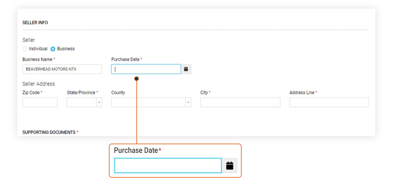Click the Business Name input field
The width and height of the screenshot is (393, 184).
click(x=62, y=69)
